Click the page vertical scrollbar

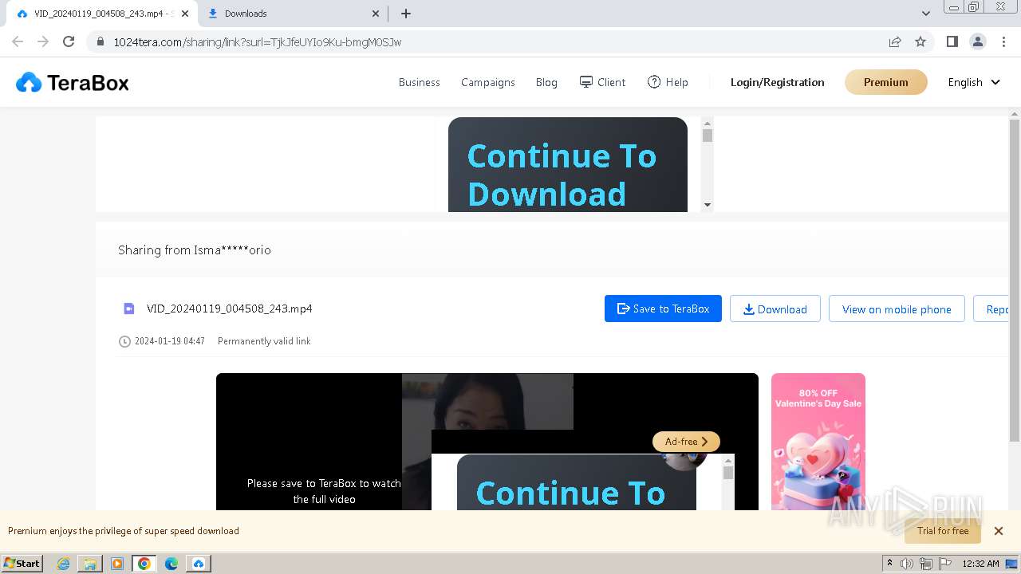point(1015,280)
